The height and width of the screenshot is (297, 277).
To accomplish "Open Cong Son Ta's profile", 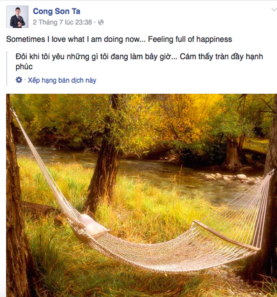I will tap(56, 11).
